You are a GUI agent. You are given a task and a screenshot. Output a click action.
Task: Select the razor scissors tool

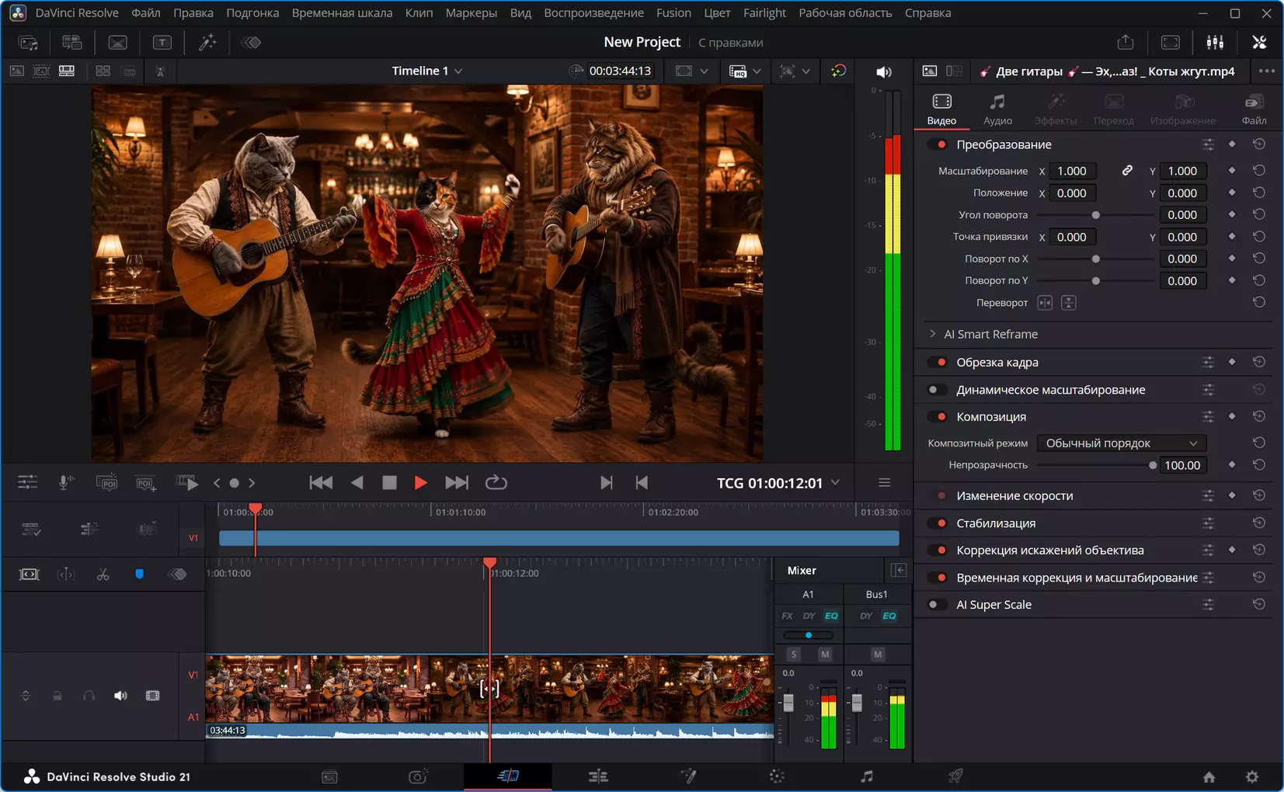click(x=103, y=575)
